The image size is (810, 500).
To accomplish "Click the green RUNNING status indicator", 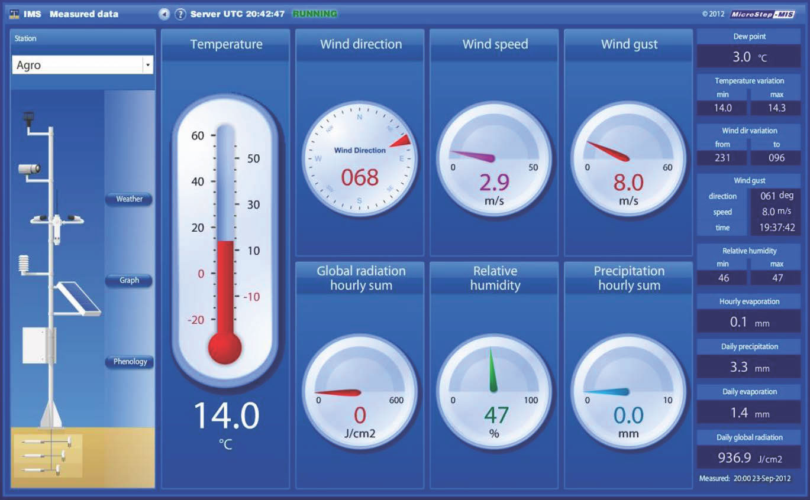I will pos(315,14).
